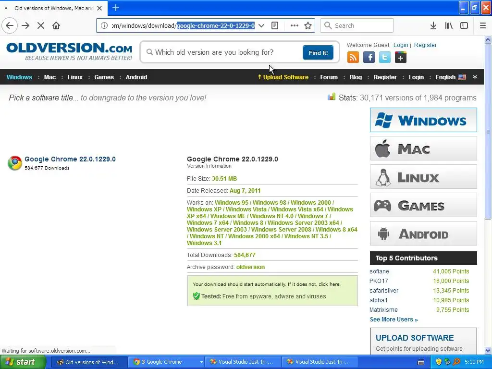492x369 pixels.
Task: Open the Firefox hamburger menu
Action: [483, 25]
